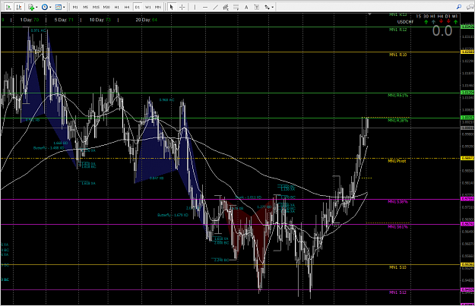Click the '5 Day' range label
Image resolution: width=475 pixels, height=306 pixels.
[x=64, y=20]
